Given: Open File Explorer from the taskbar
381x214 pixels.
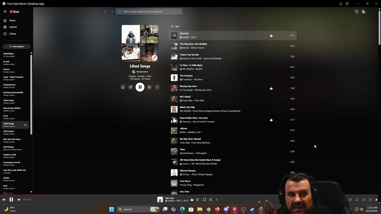Looking at the screenshot, I should coord(200,209).
